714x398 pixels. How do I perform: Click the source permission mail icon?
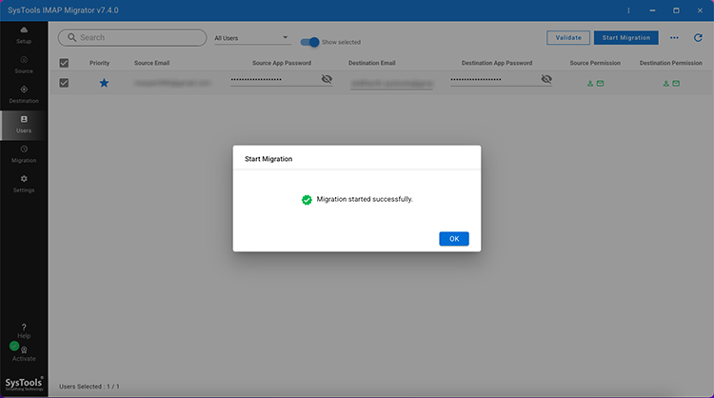point(600,84)
